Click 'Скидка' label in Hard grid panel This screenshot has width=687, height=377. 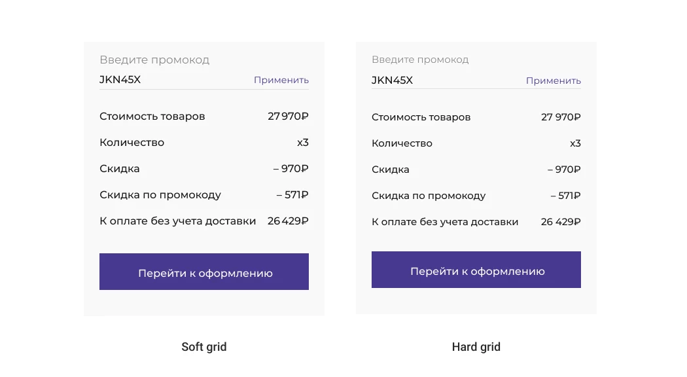[x=391, y=170]
